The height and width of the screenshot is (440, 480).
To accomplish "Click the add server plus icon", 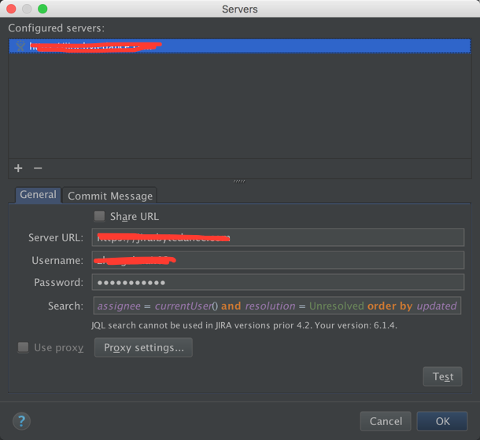I will [19, 168].
